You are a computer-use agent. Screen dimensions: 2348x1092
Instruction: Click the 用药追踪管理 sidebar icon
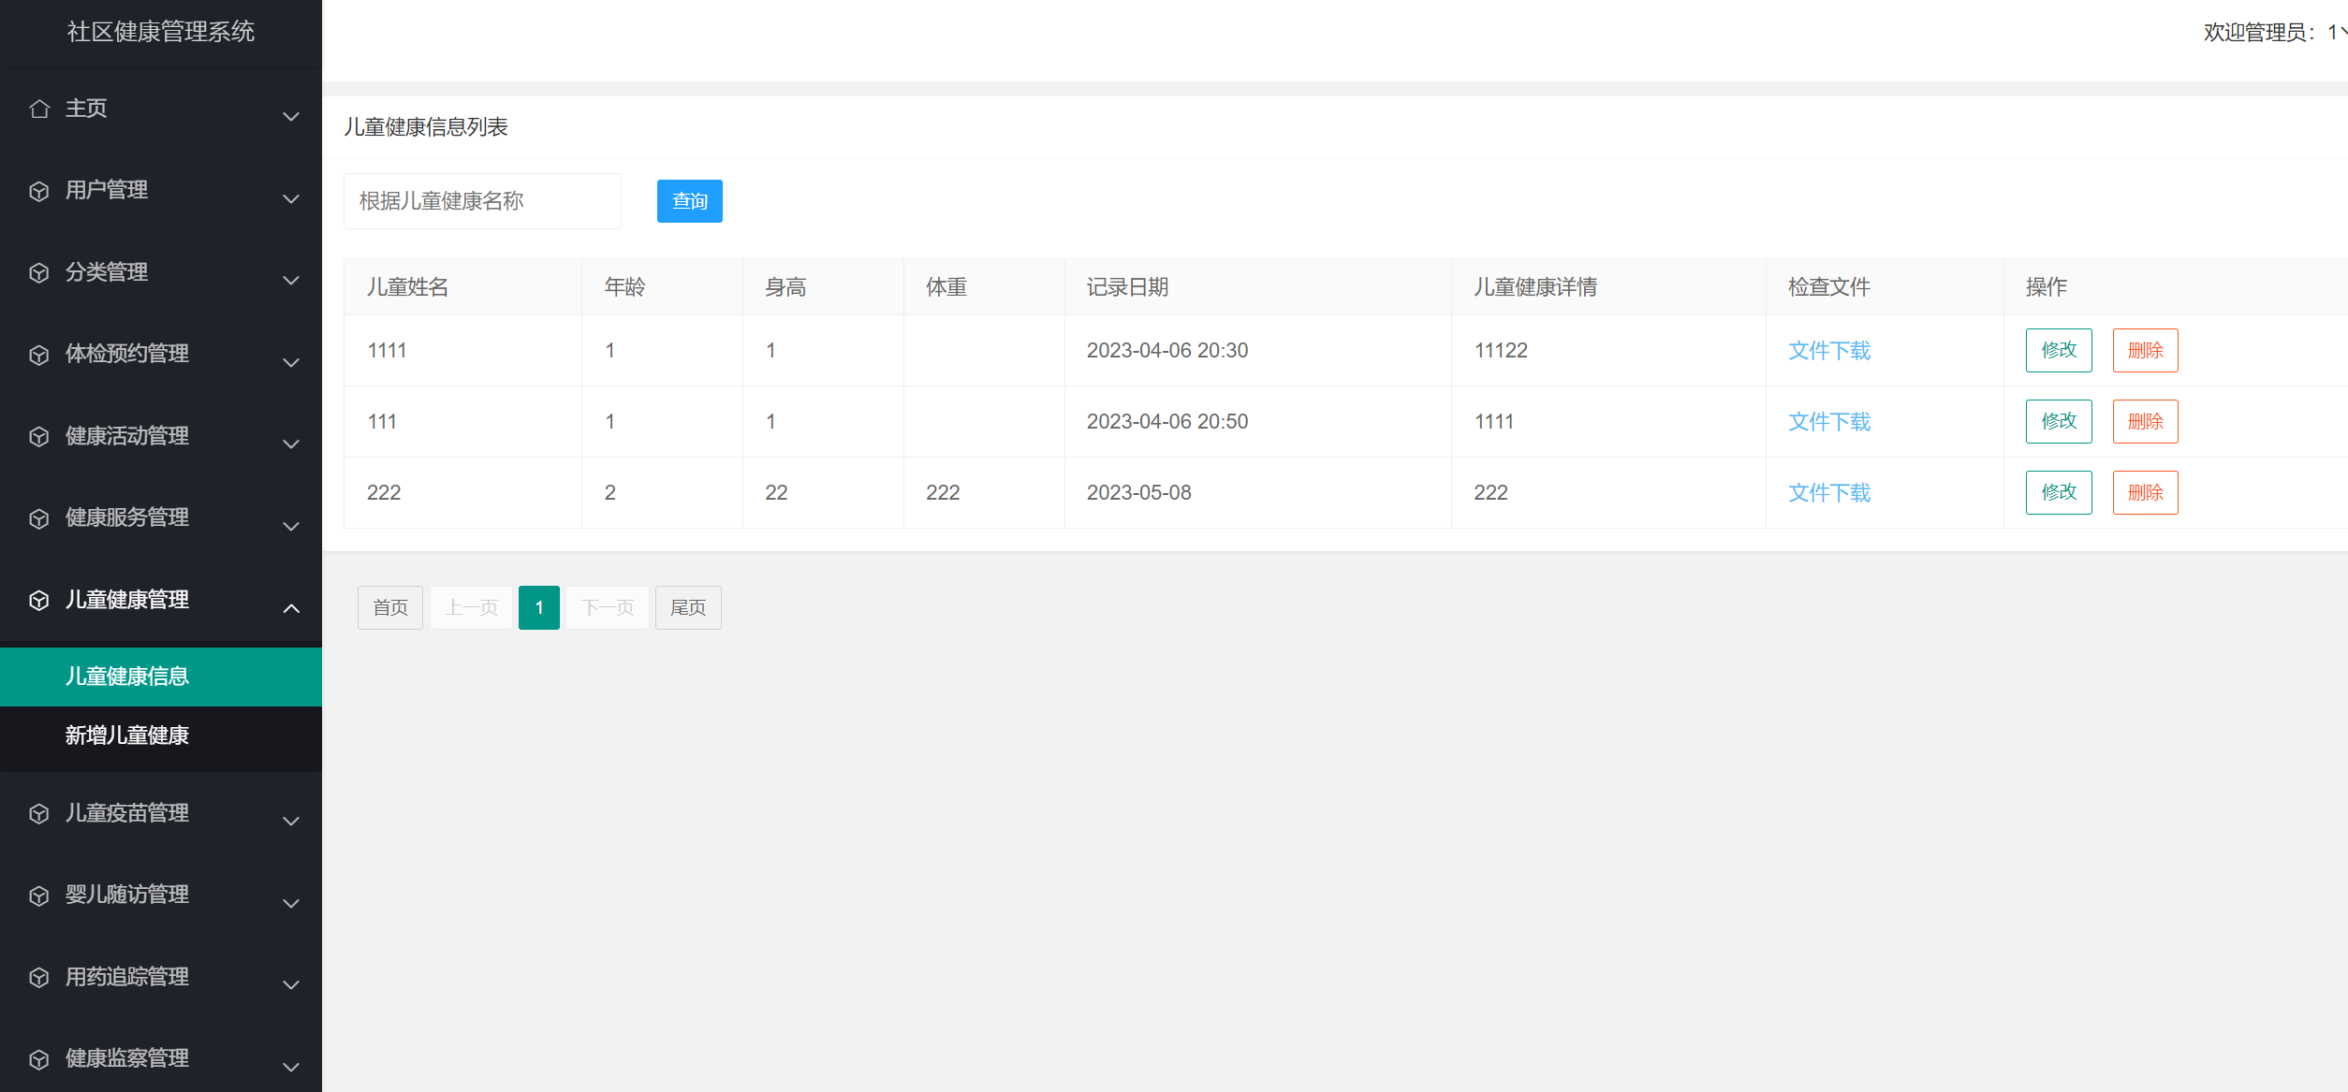38,976
